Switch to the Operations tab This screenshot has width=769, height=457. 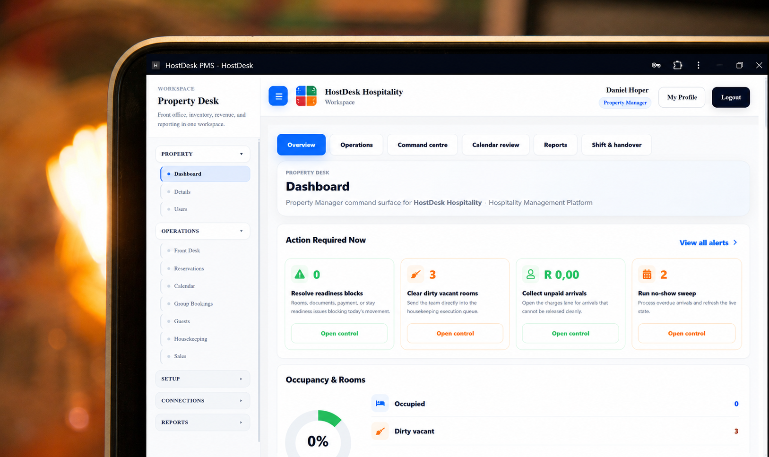coord(356,145)
